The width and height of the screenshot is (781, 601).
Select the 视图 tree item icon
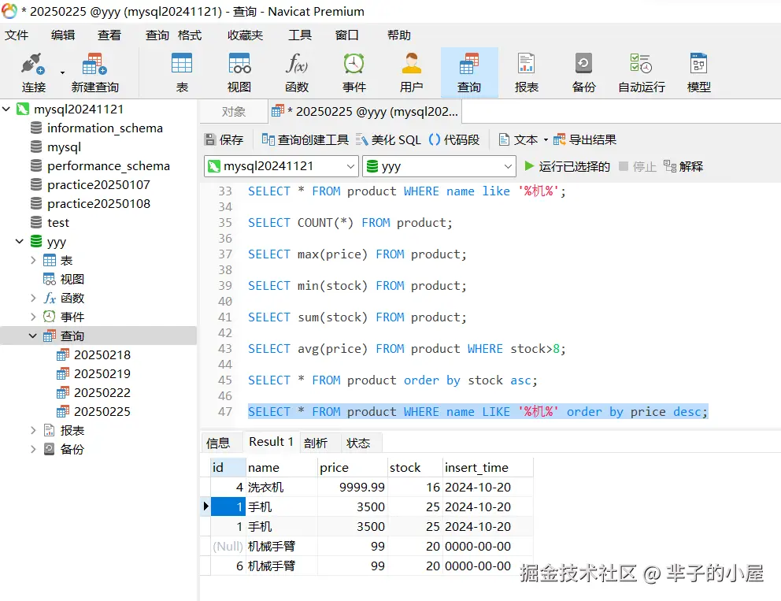pos(50,279)
